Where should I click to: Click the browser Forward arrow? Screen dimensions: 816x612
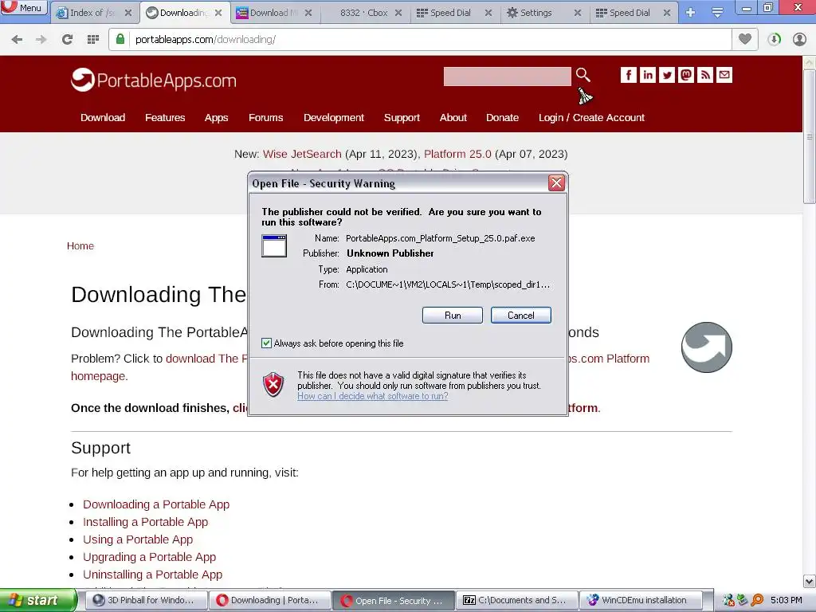click(41, 39)
